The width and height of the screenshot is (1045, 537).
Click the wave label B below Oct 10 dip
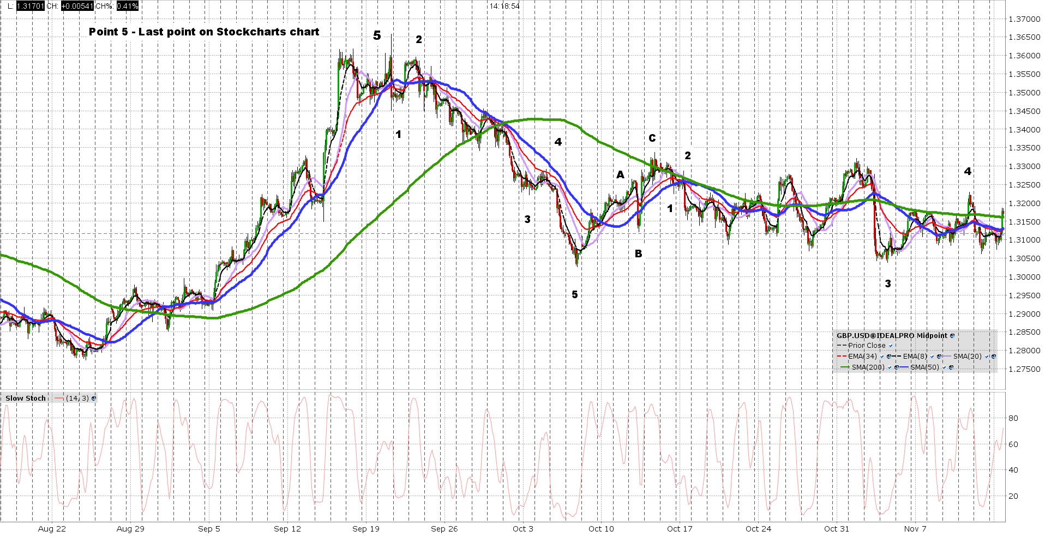638,254
